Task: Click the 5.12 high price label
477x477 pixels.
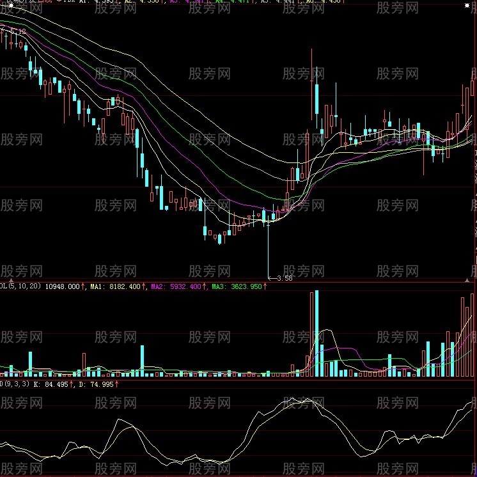Action: click(18, 31)
